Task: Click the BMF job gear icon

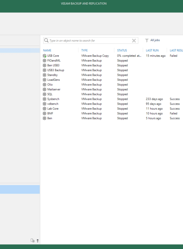Action: 44,113
